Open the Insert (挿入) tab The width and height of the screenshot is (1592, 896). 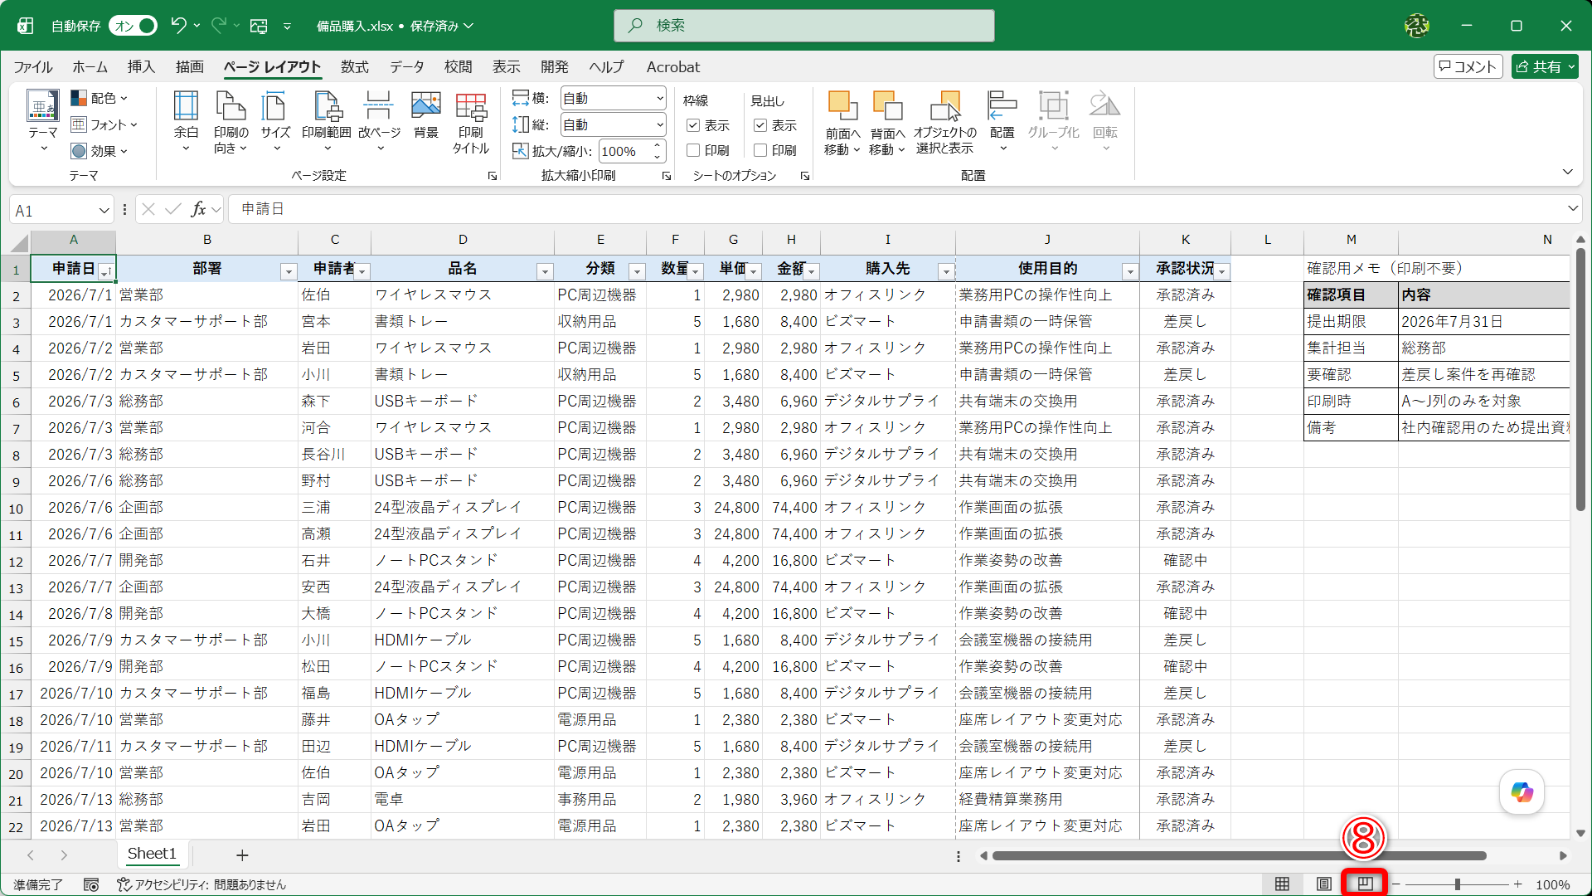[x=141, y=67]
